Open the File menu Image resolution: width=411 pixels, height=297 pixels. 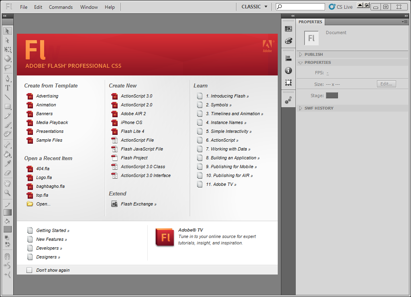point(24,7)
